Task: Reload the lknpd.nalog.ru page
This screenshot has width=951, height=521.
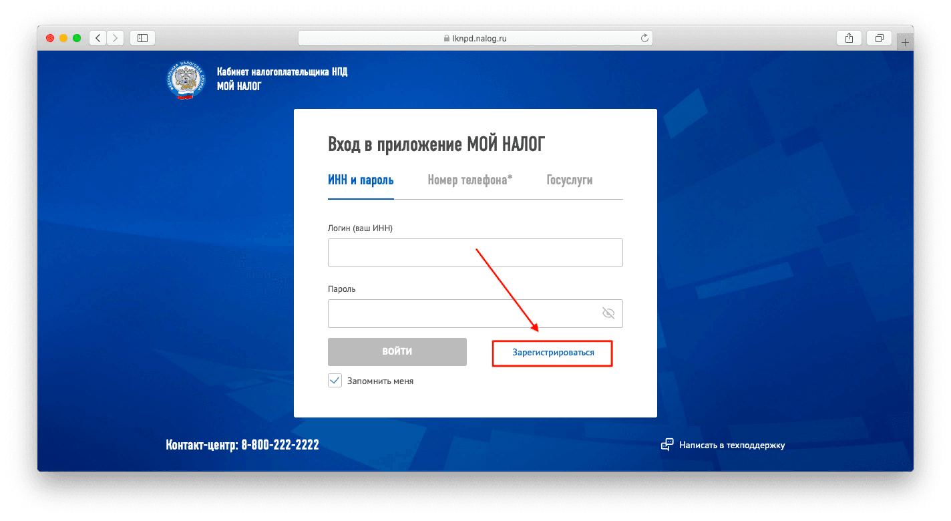Action: click(644, 38)
